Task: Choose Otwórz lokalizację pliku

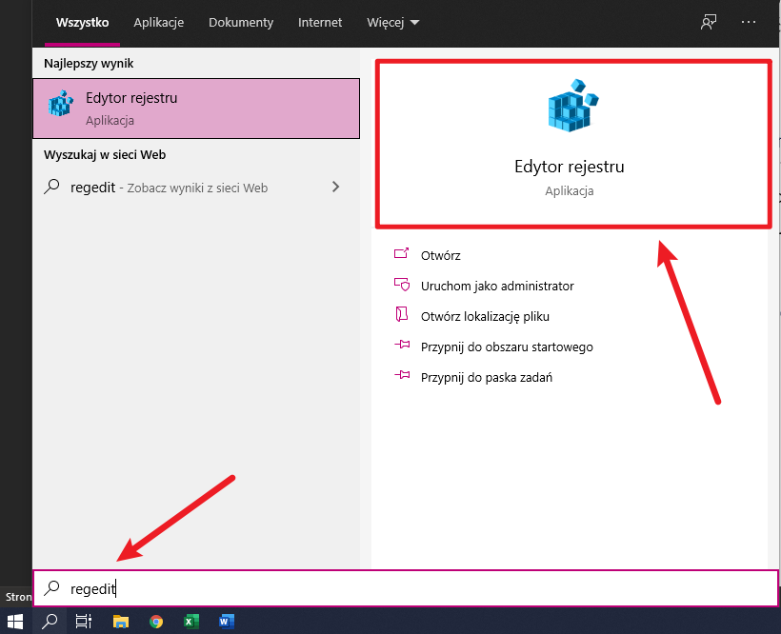Action: point(485,316)
